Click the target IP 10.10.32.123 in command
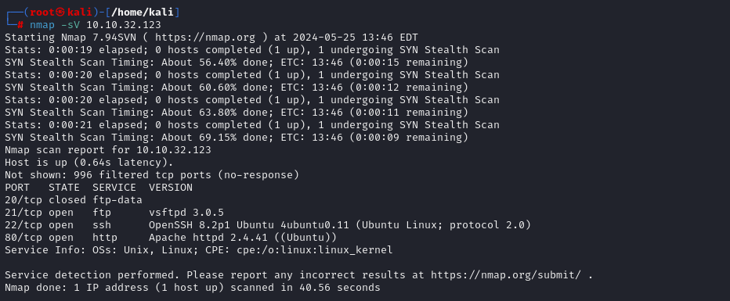 coord(124,24)
